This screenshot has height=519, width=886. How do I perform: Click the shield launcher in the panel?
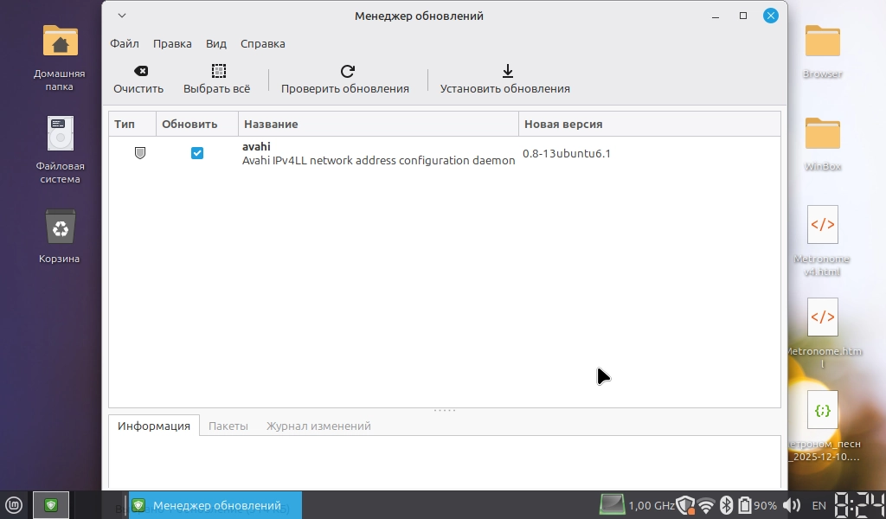point(51,505)
